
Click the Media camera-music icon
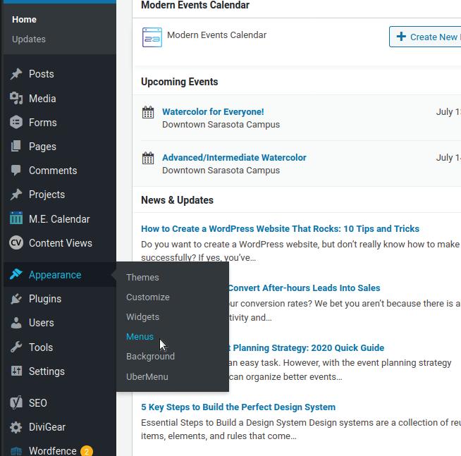point(16,98)
